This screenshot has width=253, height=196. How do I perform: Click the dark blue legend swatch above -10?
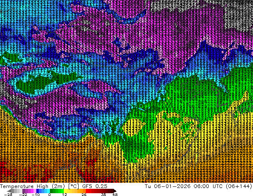pyautogui.click(x=38, y=191)
